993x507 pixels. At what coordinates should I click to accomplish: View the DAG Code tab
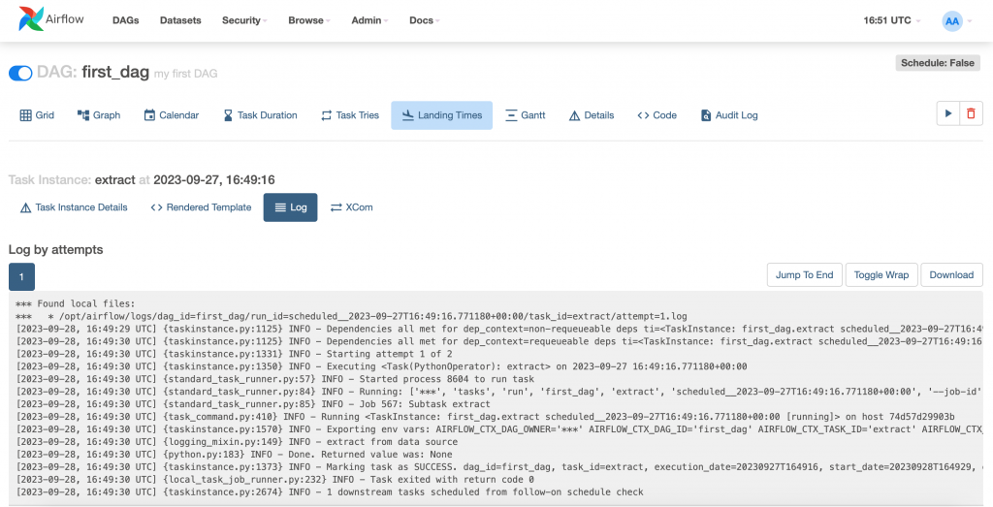point(657,115)
